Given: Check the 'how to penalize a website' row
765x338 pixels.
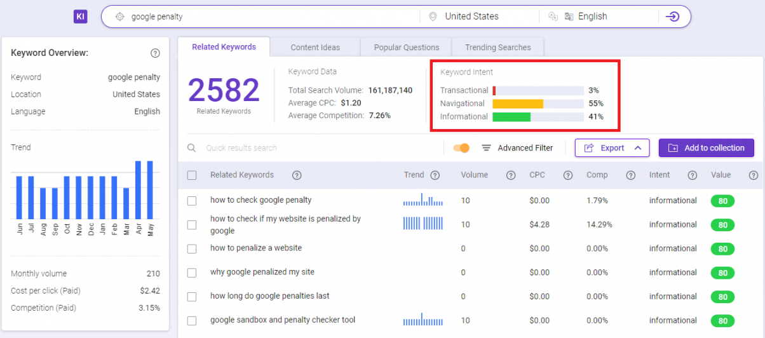Looking at the screenshot, I should (x=192, y=249).
